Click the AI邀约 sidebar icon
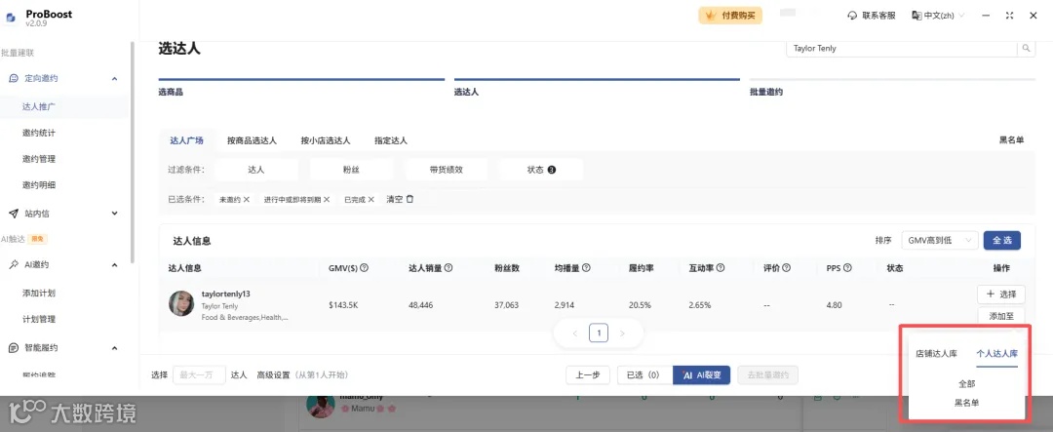The image size is (1053, 432). (14, 264)
